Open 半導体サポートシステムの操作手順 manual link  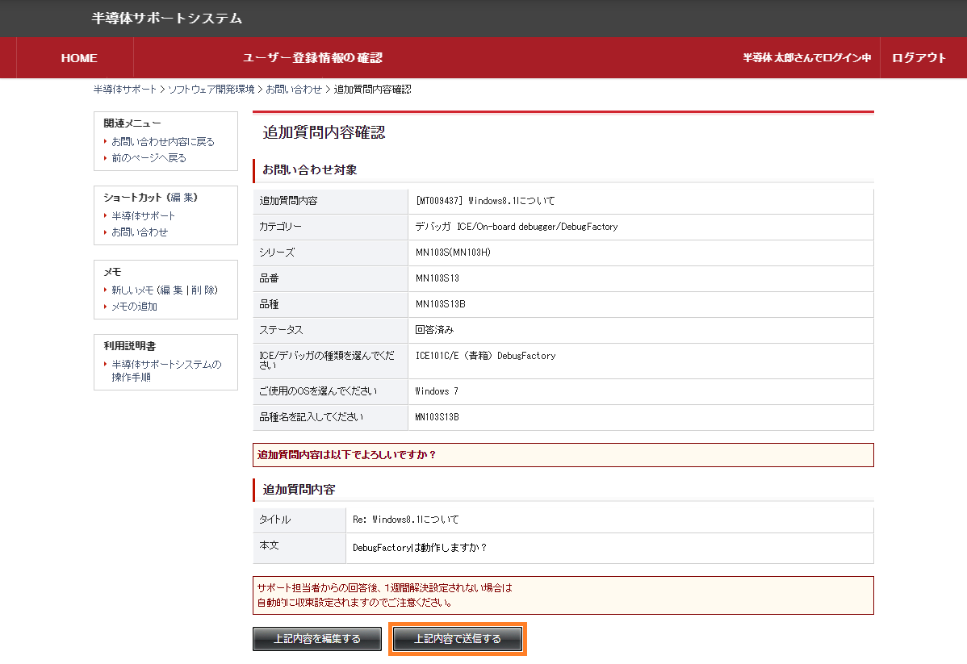(x=165, y=371)
